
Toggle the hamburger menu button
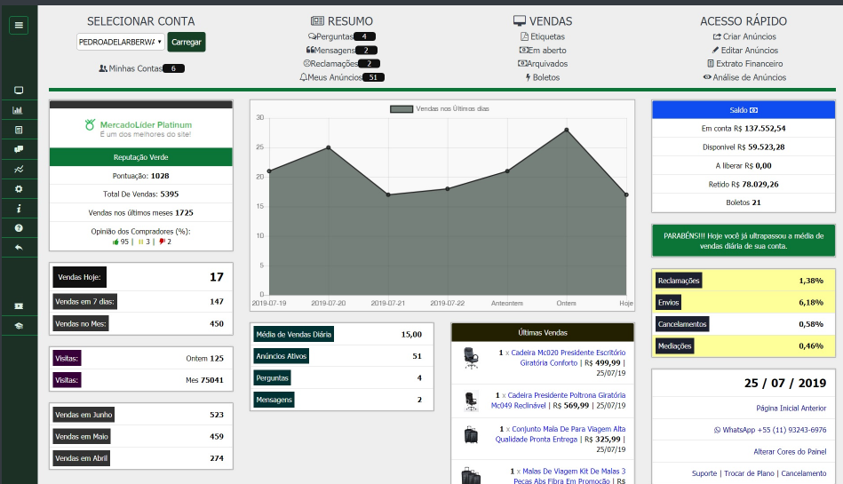coord(19,25)
